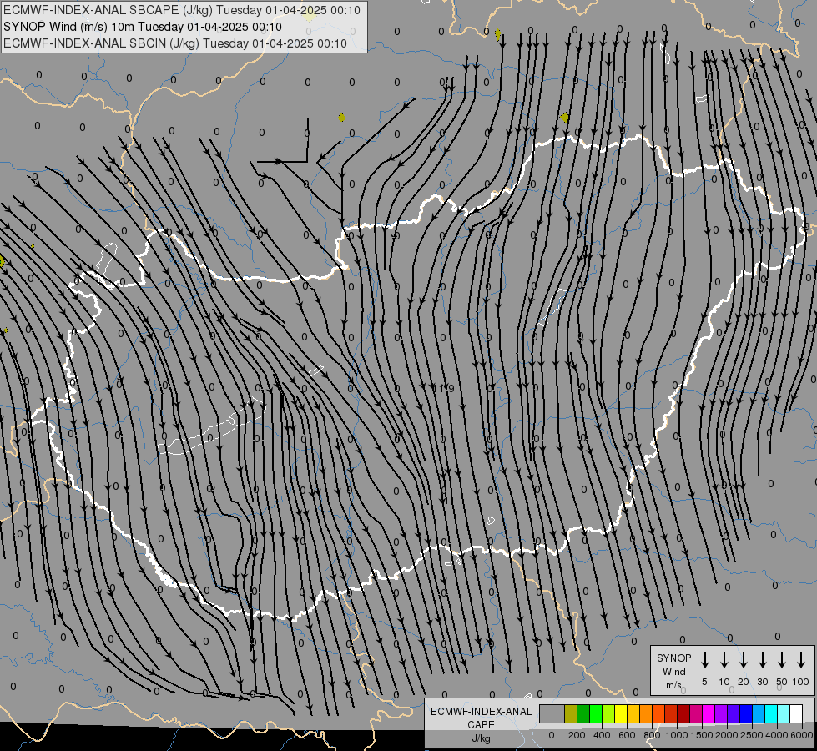Viewport: 817px width, 751px height.
Task: Click the 20 m/s wind arrow in the legend
Action: click(743, 660)
